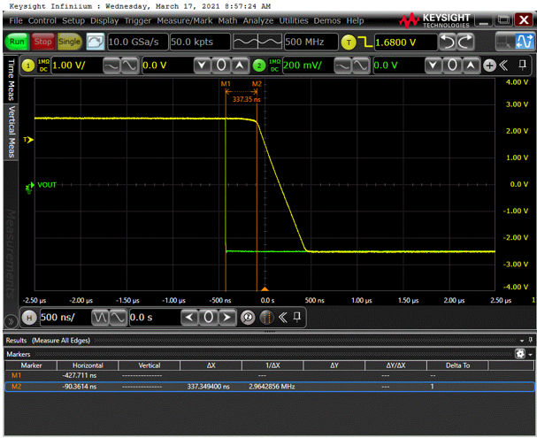
Task: Zero the horizontal position
Action: 208,318
